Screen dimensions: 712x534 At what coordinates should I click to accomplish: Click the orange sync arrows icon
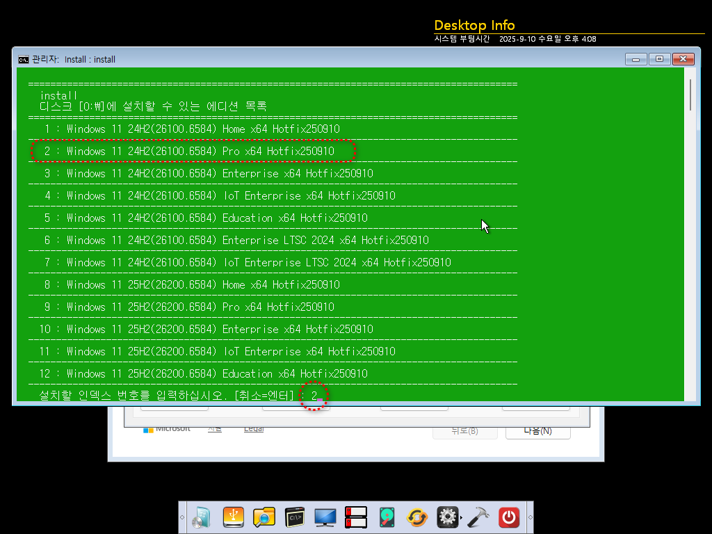tap(417, 517)
